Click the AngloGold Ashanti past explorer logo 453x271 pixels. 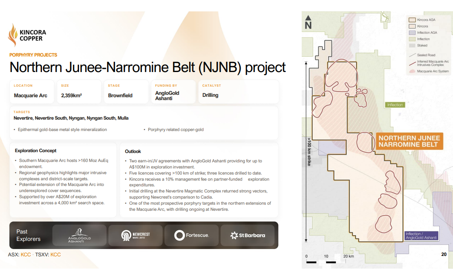[x=80, y=235]
